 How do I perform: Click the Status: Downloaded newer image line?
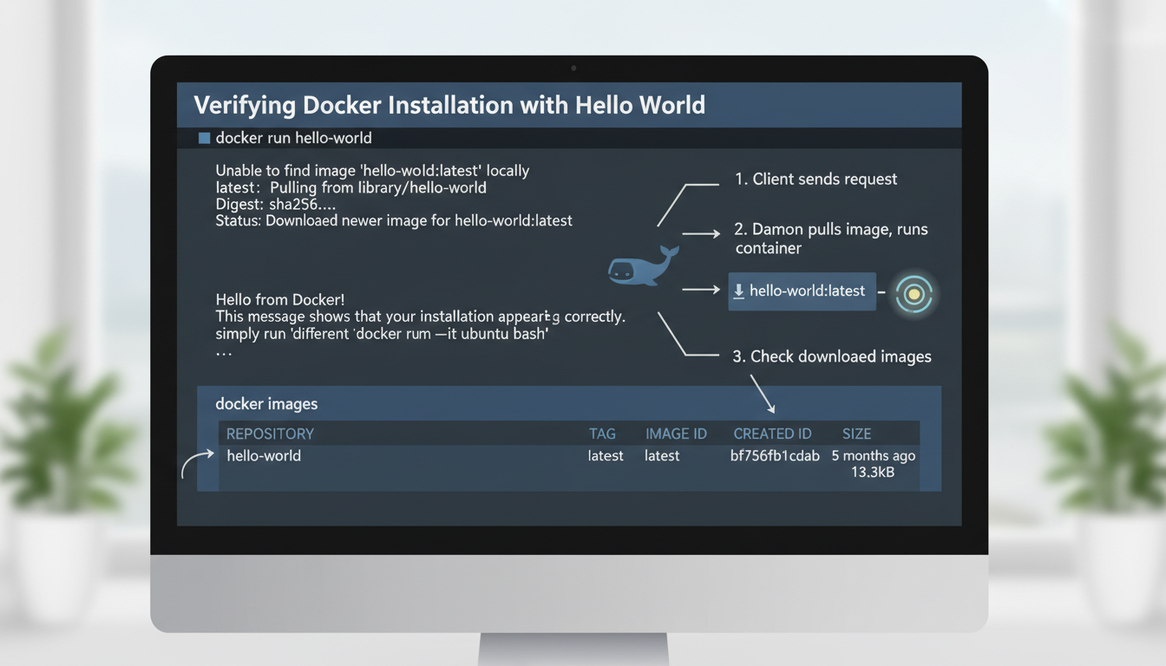pos(394,220)
